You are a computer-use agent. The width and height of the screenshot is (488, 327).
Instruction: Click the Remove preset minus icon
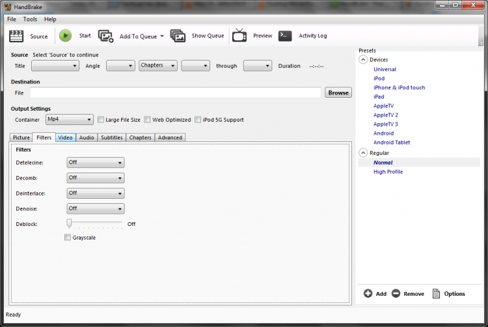(x=396, y=293)
